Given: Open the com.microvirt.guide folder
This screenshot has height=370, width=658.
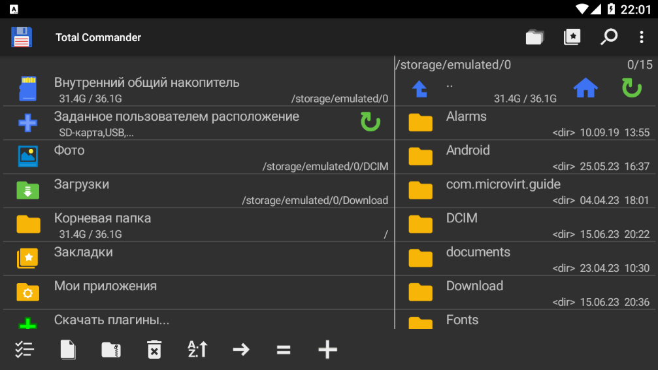Looking at the screenshot, I should pyautogui.click(x=527, y=191).
